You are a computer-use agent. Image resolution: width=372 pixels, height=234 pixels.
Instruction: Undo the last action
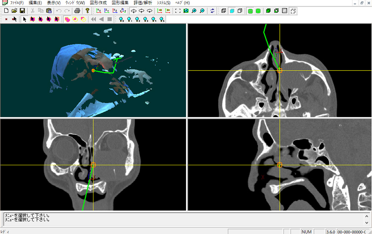(59, 11)
